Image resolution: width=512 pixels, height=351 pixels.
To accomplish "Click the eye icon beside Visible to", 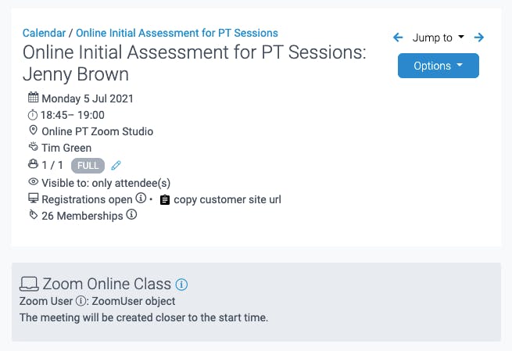I will pyautogui.click(x=34, y=181).
